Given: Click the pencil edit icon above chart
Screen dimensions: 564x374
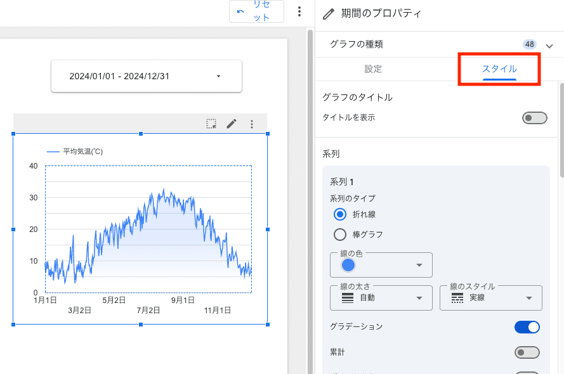Looking at the screenshot, I should [x=232, y=124].
